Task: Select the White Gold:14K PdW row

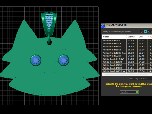Action: 127,71
